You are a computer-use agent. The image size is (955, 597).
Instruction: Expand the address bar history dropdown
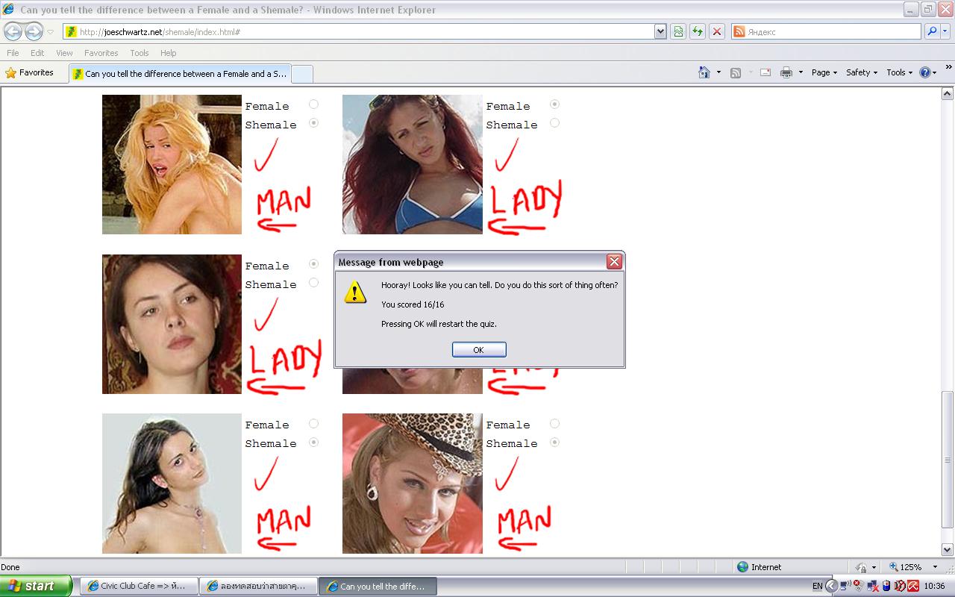pos(660,31)
